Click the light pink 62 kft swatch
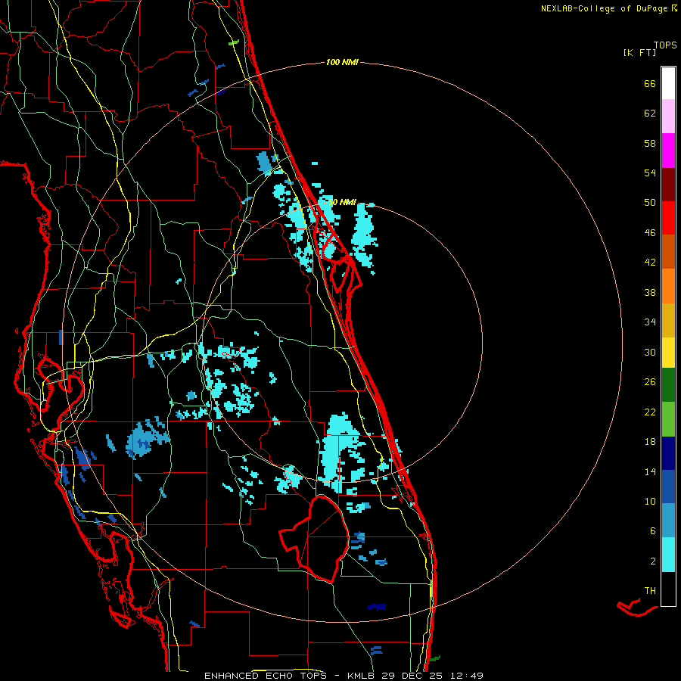Image resolution: width=681 pixels, height=681 pixels. (668, 117)
